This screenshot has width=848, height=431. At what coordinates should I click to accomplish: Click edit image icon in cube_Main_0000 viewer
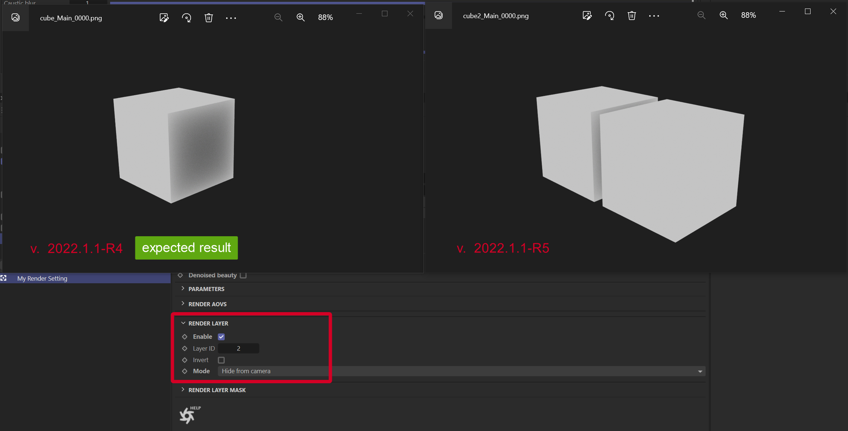(x=164, y=18)
